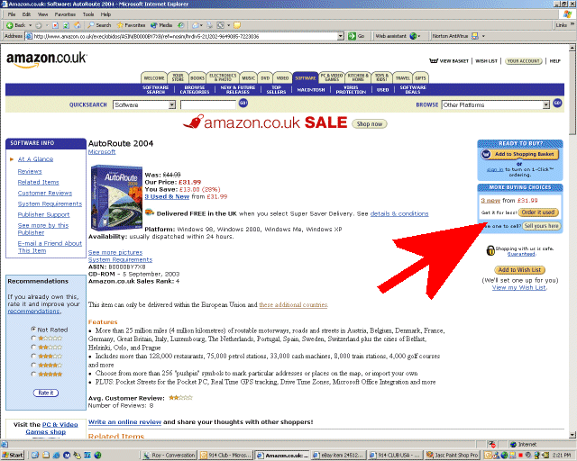Click the amazon.co.uk logo
Viewport: 577px width, 461px height.
click(46, 60)
